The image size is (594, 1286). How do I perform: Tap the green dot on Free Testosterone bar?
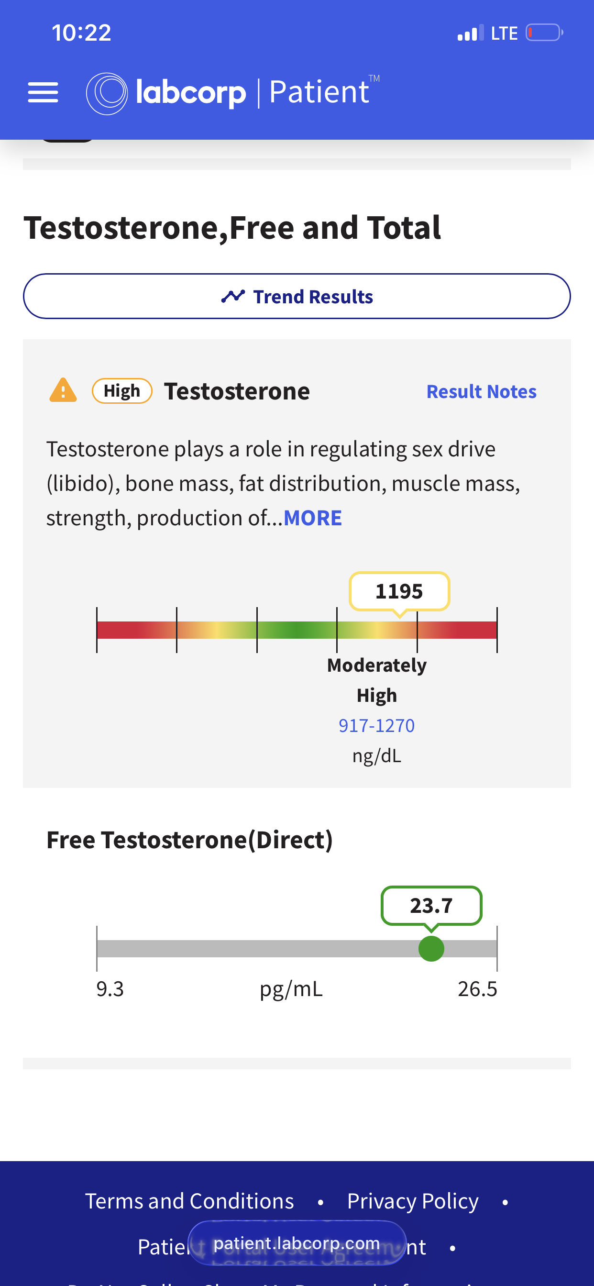coord(431,949)
